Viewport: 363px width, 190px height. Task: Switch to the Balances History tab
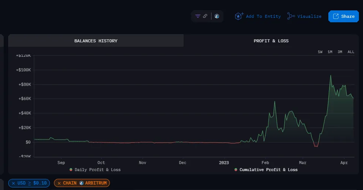(96, 40)
